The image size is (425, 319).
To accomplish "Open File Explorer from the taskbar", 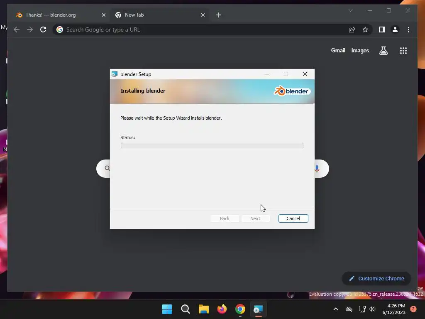I will point(203,309).
